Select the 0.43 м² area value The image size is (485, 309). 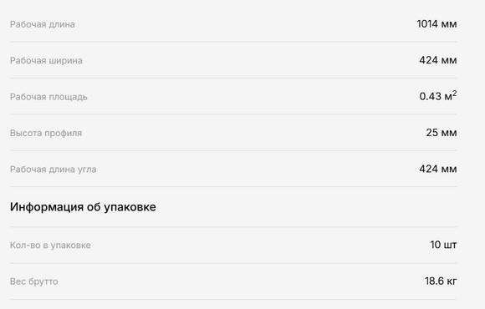click(437, 96)
